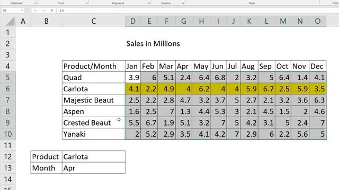Click the 'Product/Month' header cell

[x=94, y=66]
